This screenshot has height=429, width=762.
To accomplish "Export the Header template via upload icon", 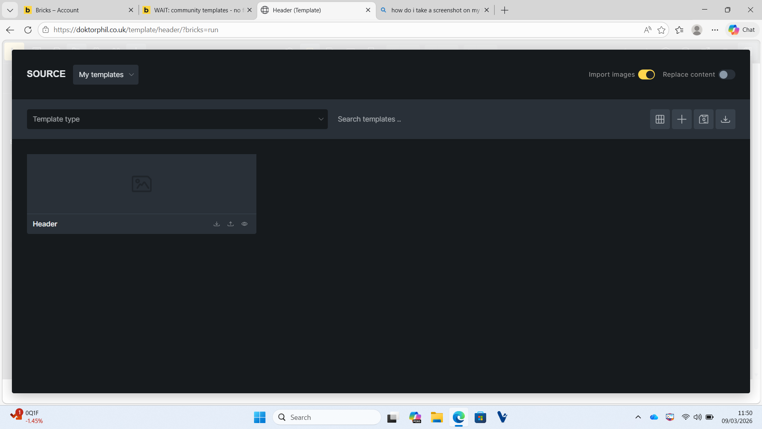I will 231,224.
